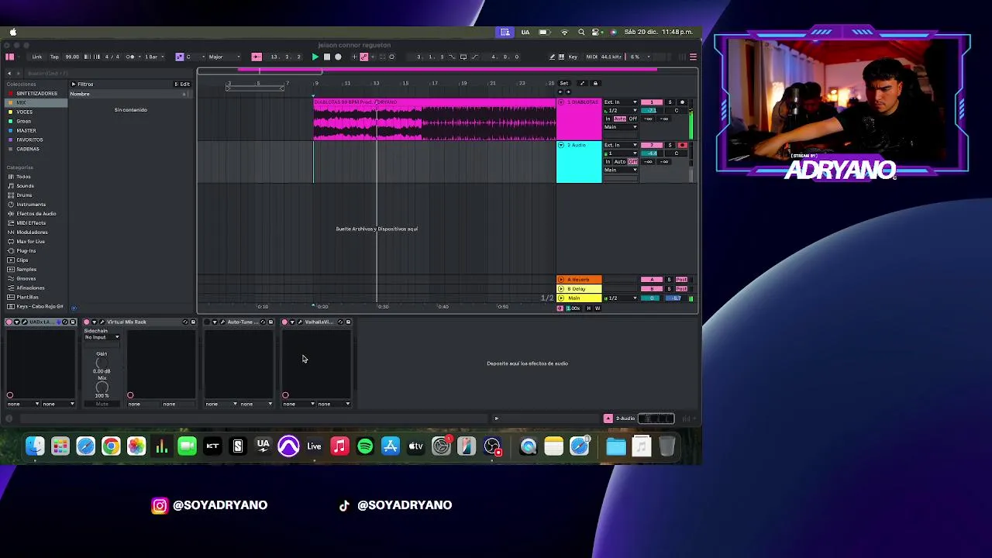992x558 pixels.
Task: Click the session record circle icon
Action: pos(391,57)
